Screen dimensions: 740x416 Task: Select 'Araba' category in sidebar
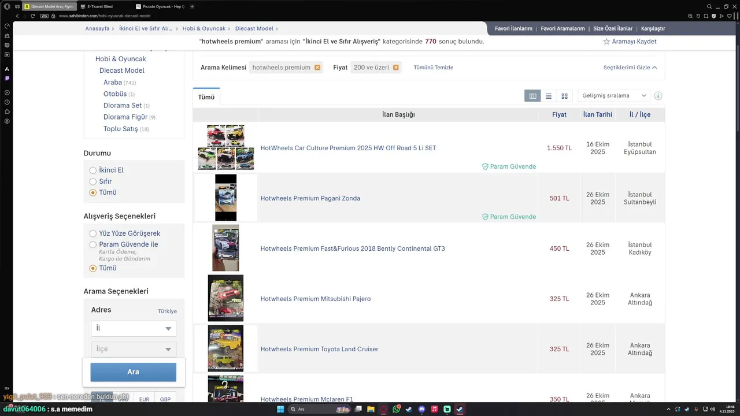pyautogui.click(x=113, y=83)
